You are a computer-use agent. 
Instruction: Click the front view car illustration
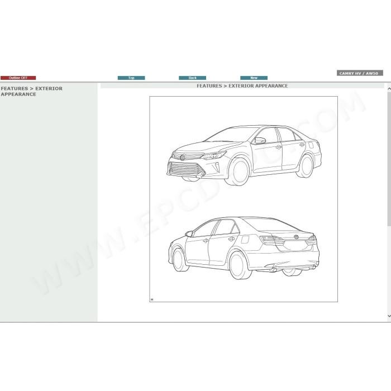[244, 155]
